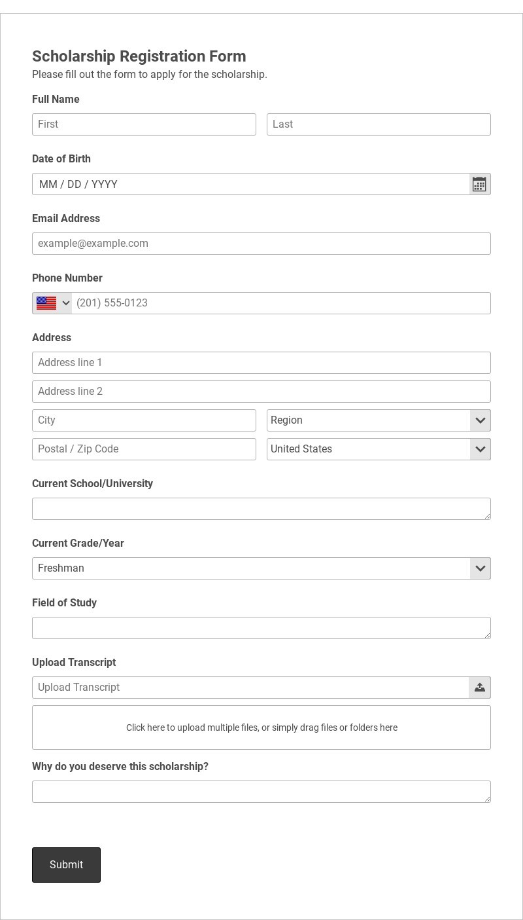The width and height of the screenshot is (523, 920).
Task: Click the multiple file upload drop area
Action: pyautogui.click(x=261, y=727)
